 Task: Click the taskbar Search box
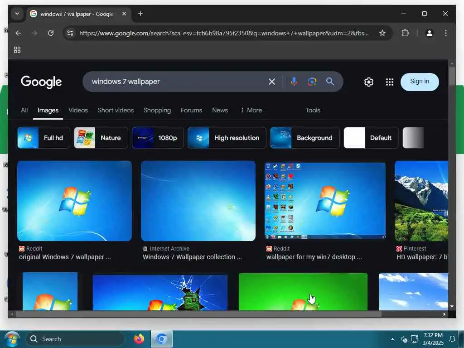coord(75,339)
